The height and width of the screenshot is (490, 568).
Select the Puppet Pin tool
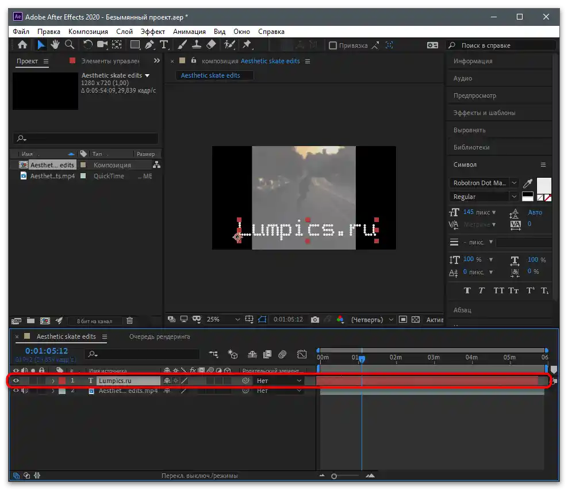tap(247, 45)
